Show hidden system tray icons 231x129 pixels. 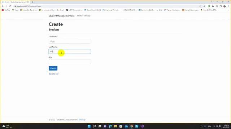pos(202,126)
